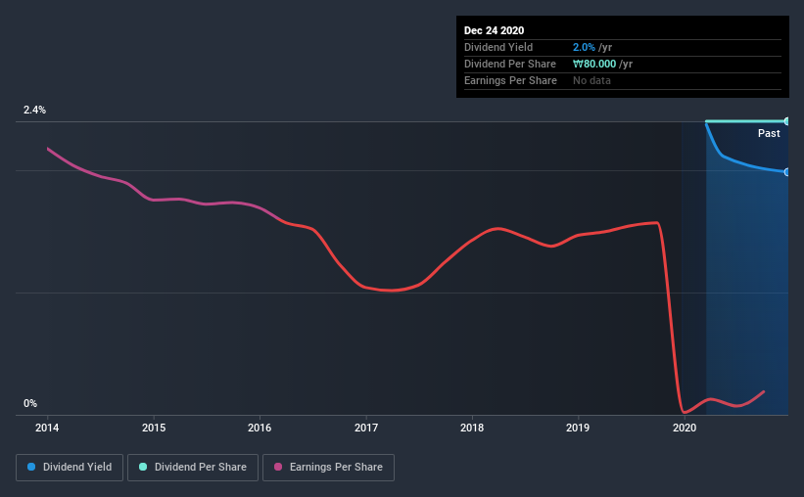The height and width of the screenshot is (497, 804).
Task: Select the 2014 x-axis label
Action: click(x=47, y=428)
